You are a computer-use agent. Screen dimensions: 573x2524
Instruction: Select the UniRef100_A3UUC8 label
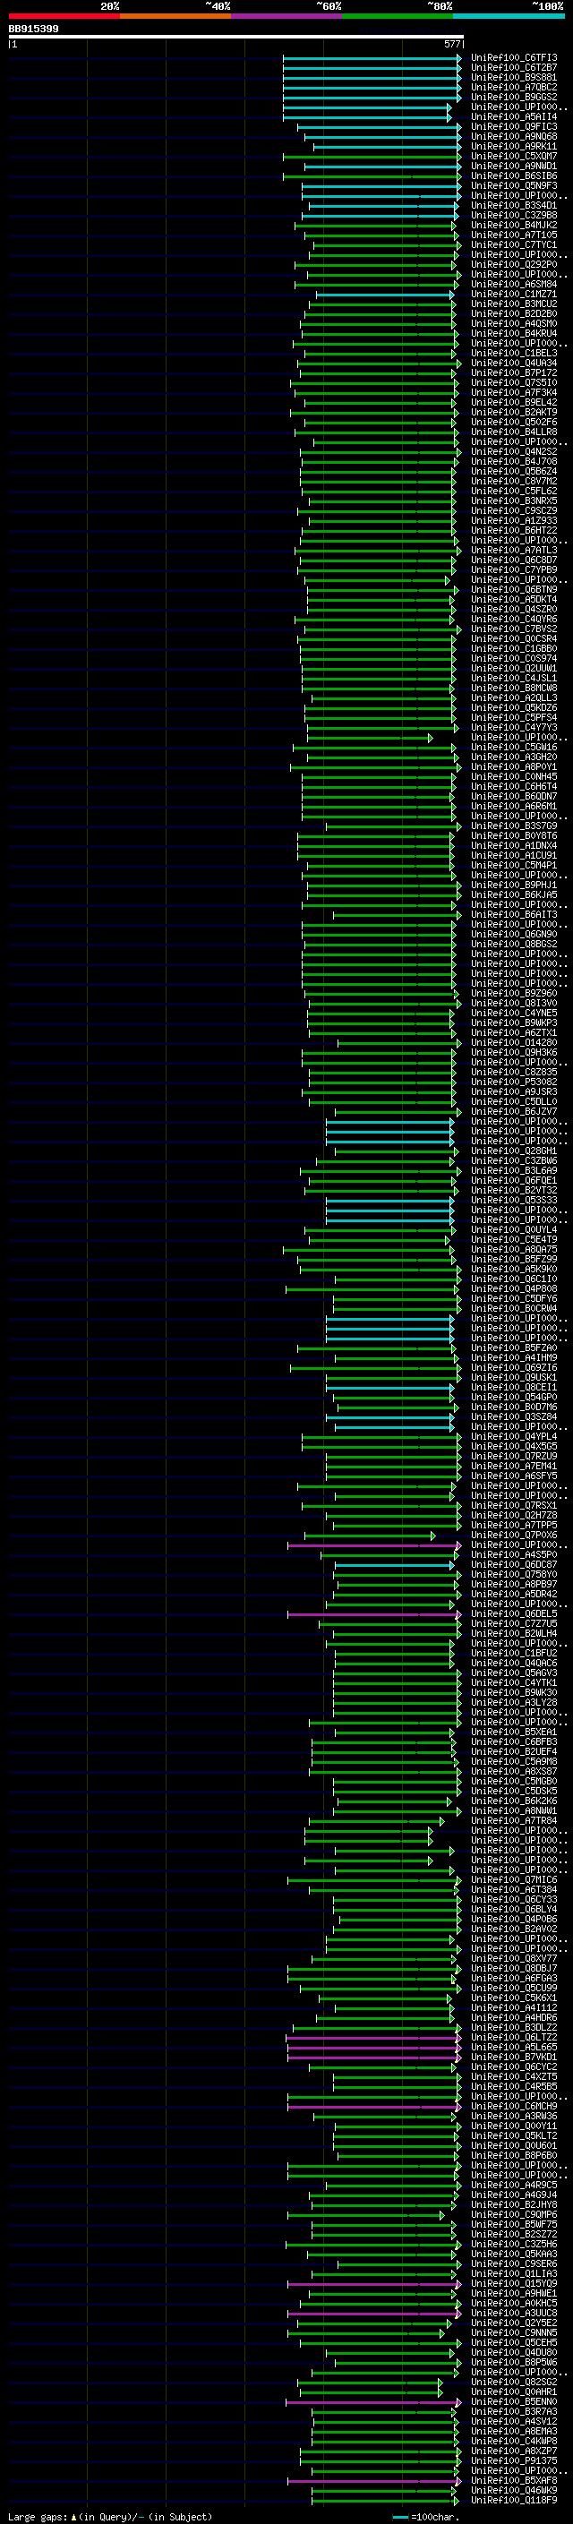point(514,2313)
